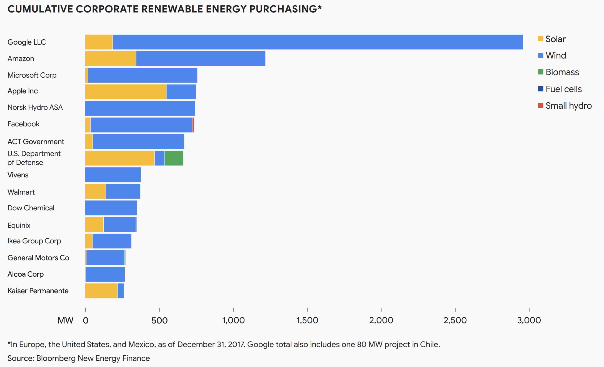Click the Microsoft Corp row label
Image resolution: width=604 pixels, height=367 pixels.
[x=32, y=75]
